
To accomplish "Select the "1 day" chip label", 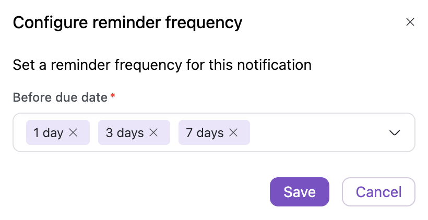I will (x=48, y=133).
